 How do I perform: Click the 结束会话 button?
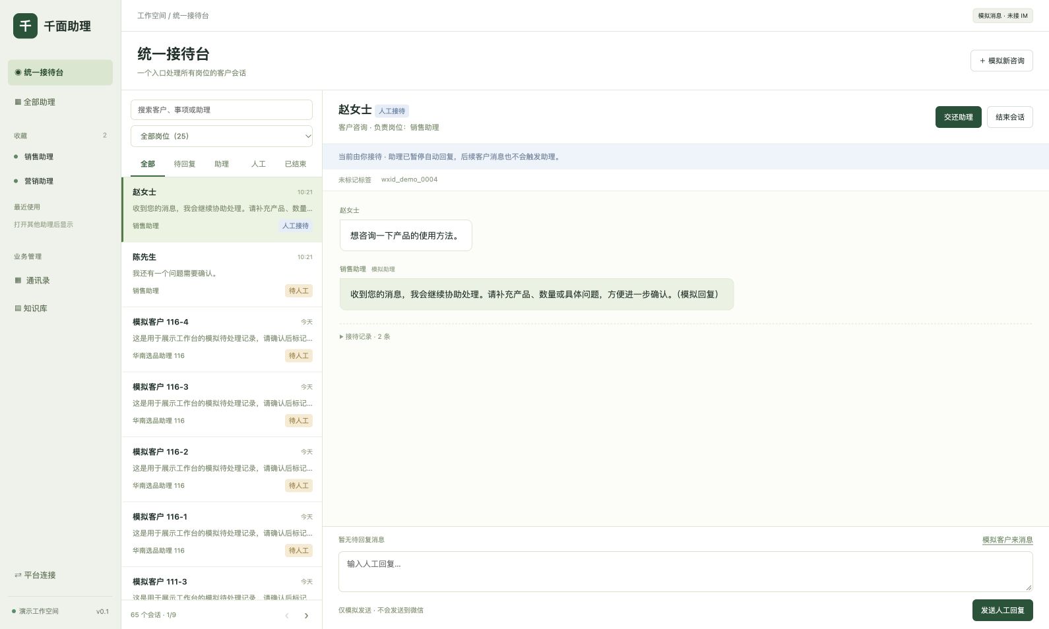(1010, 117)
